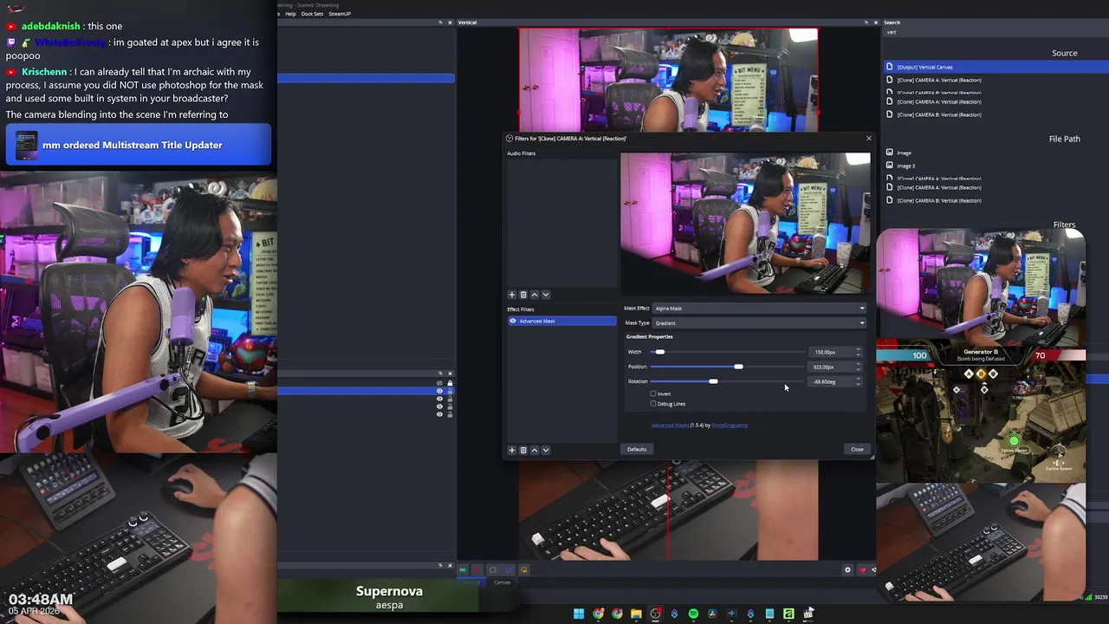Open the Mask Effect dropdown (Alpha Mask)
This screenshot has width=1109, height=624.
(x=759, y=308)
